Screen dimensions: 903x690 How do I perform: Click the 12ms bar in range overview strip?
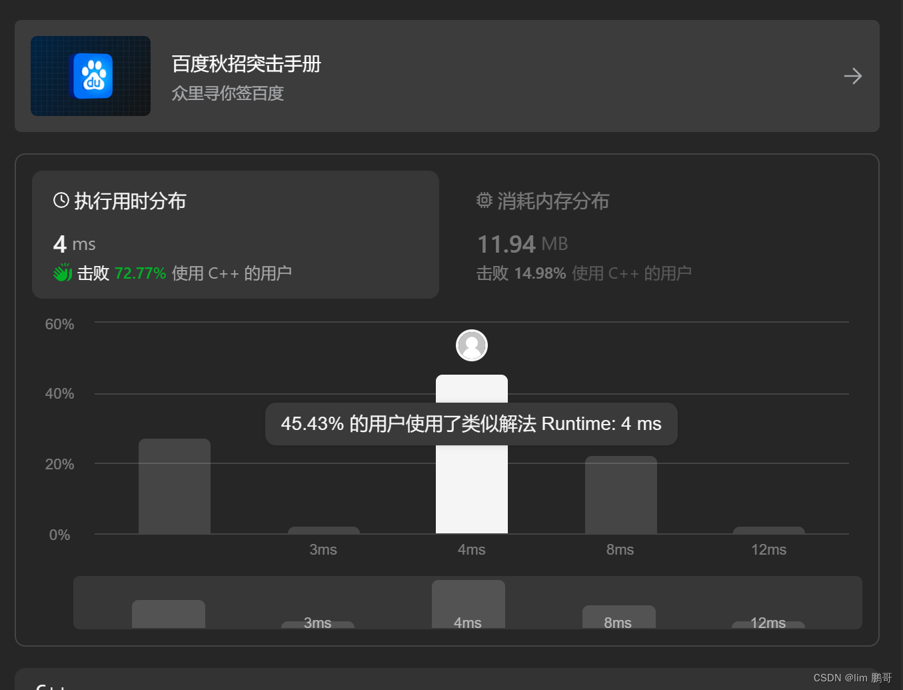(768, 625)
